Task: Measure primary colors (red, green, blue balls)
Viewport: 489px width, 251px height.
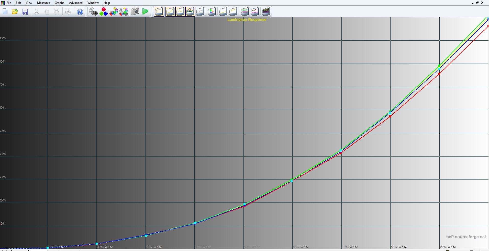Action: tap(103, 11)
